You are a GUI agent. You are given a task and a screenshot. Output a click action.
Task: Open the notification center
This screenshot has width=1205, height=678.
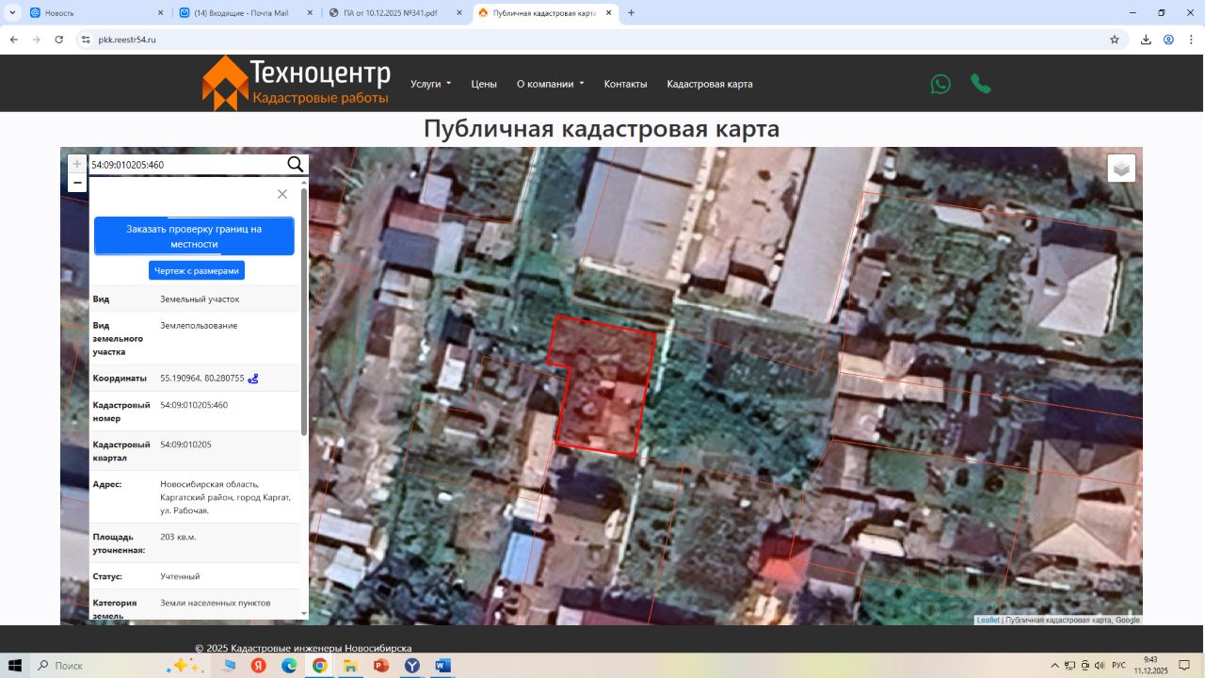pos(1184,666)
